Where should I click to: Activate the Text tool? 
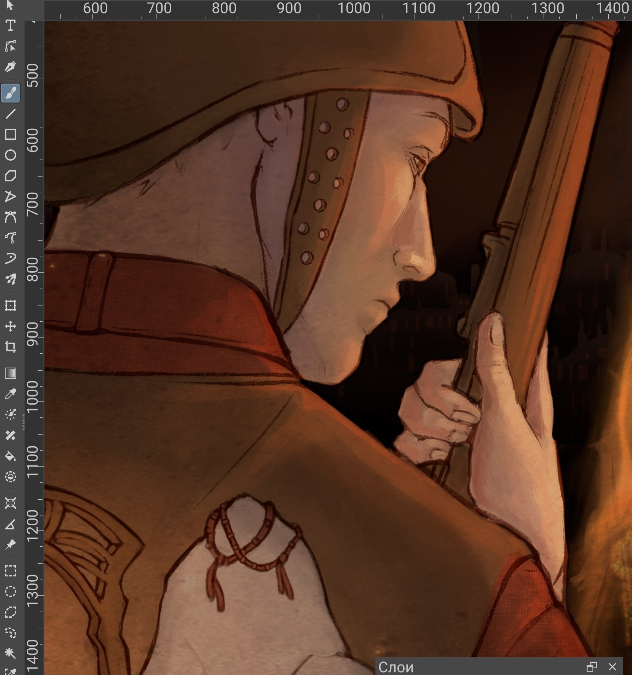tap(10, 25)
